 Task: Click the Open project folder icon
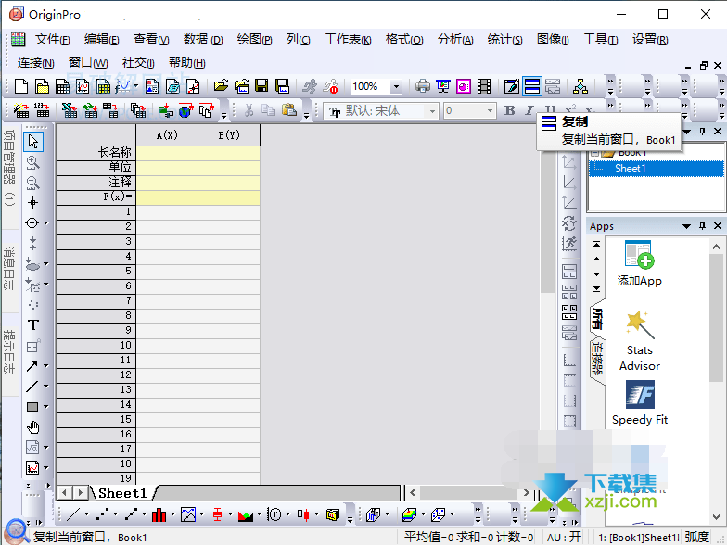pyautogui.click(x=221, y=86)
